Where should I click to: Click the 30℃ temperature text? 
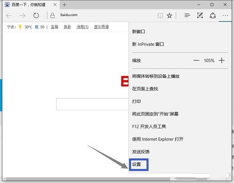coord(28,27)
